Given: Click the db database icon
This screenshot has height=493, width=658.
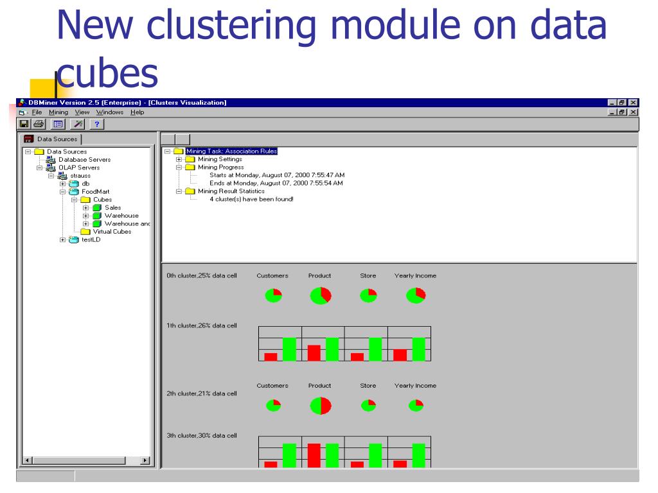Looking at the screenshot, I should pos(74,184).
